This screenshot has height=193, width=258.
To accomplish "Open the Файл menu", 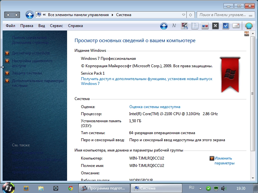I will [x=10, y=26].
